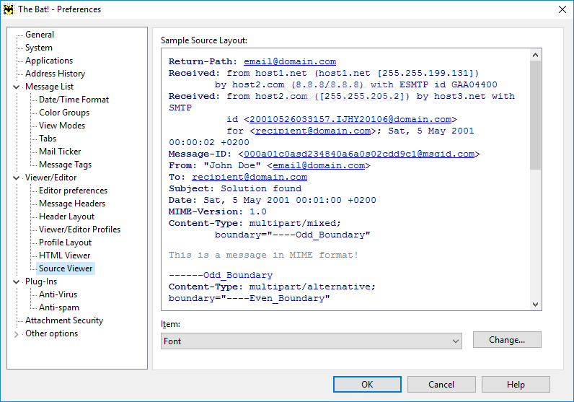Screen dimensions: 574x402
Task: Open Message Tags settings
Action: point(65,165)
